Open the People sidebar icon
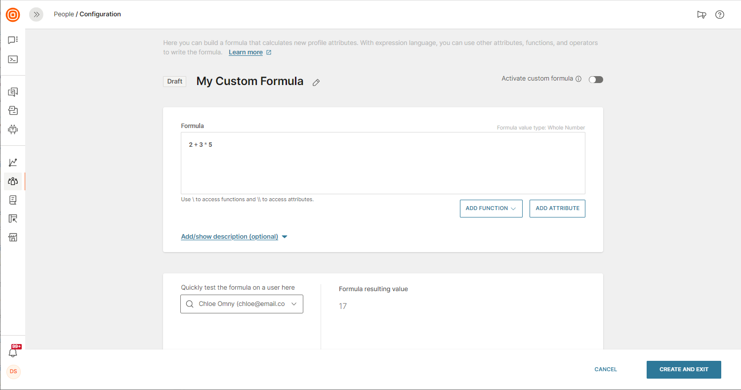 pos(13,181)
